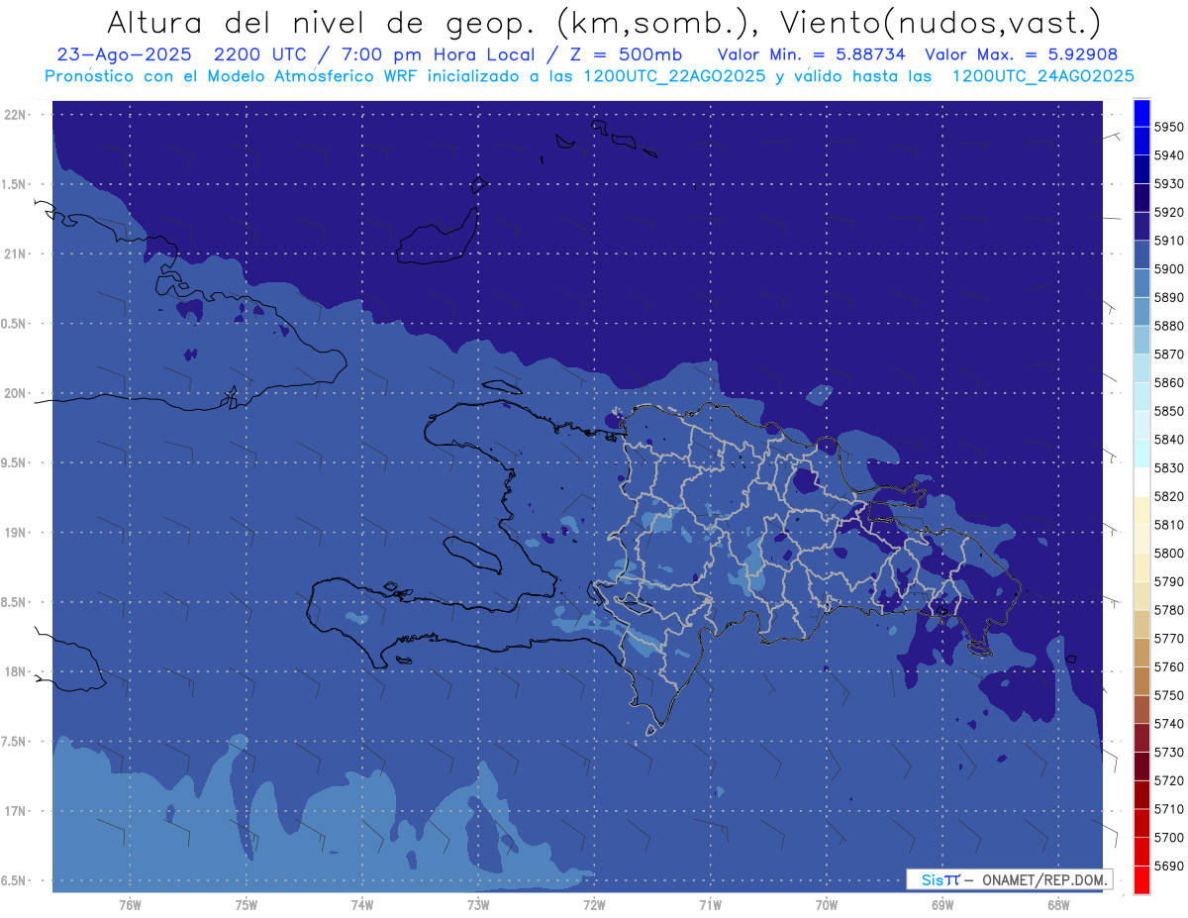1188x918 pixels.
Task: Click the valid-until time '1200UTC_24AGO2025'
Action: (1043, 76)
